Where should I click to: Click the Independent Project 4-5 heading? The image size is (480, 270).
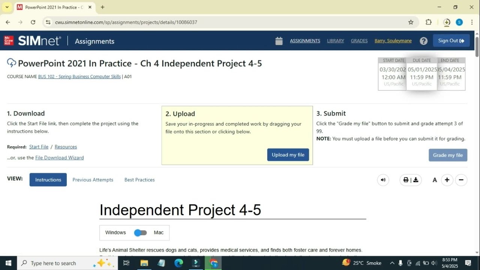coord(180,210)
